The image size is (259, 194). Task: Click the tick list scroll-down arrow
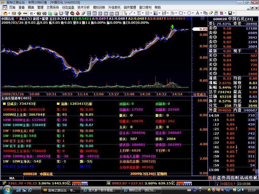coord(257,174)
